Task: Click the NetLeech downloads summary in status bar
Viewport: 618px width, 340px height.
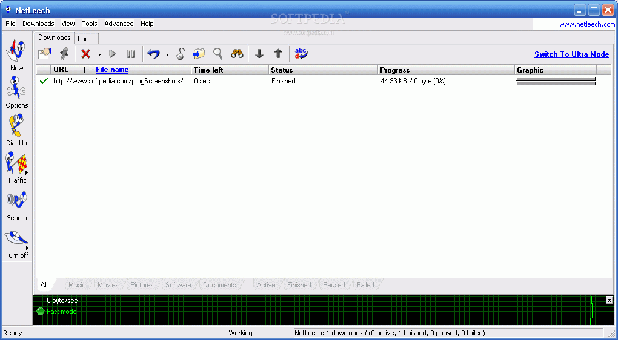Action: 390,333
